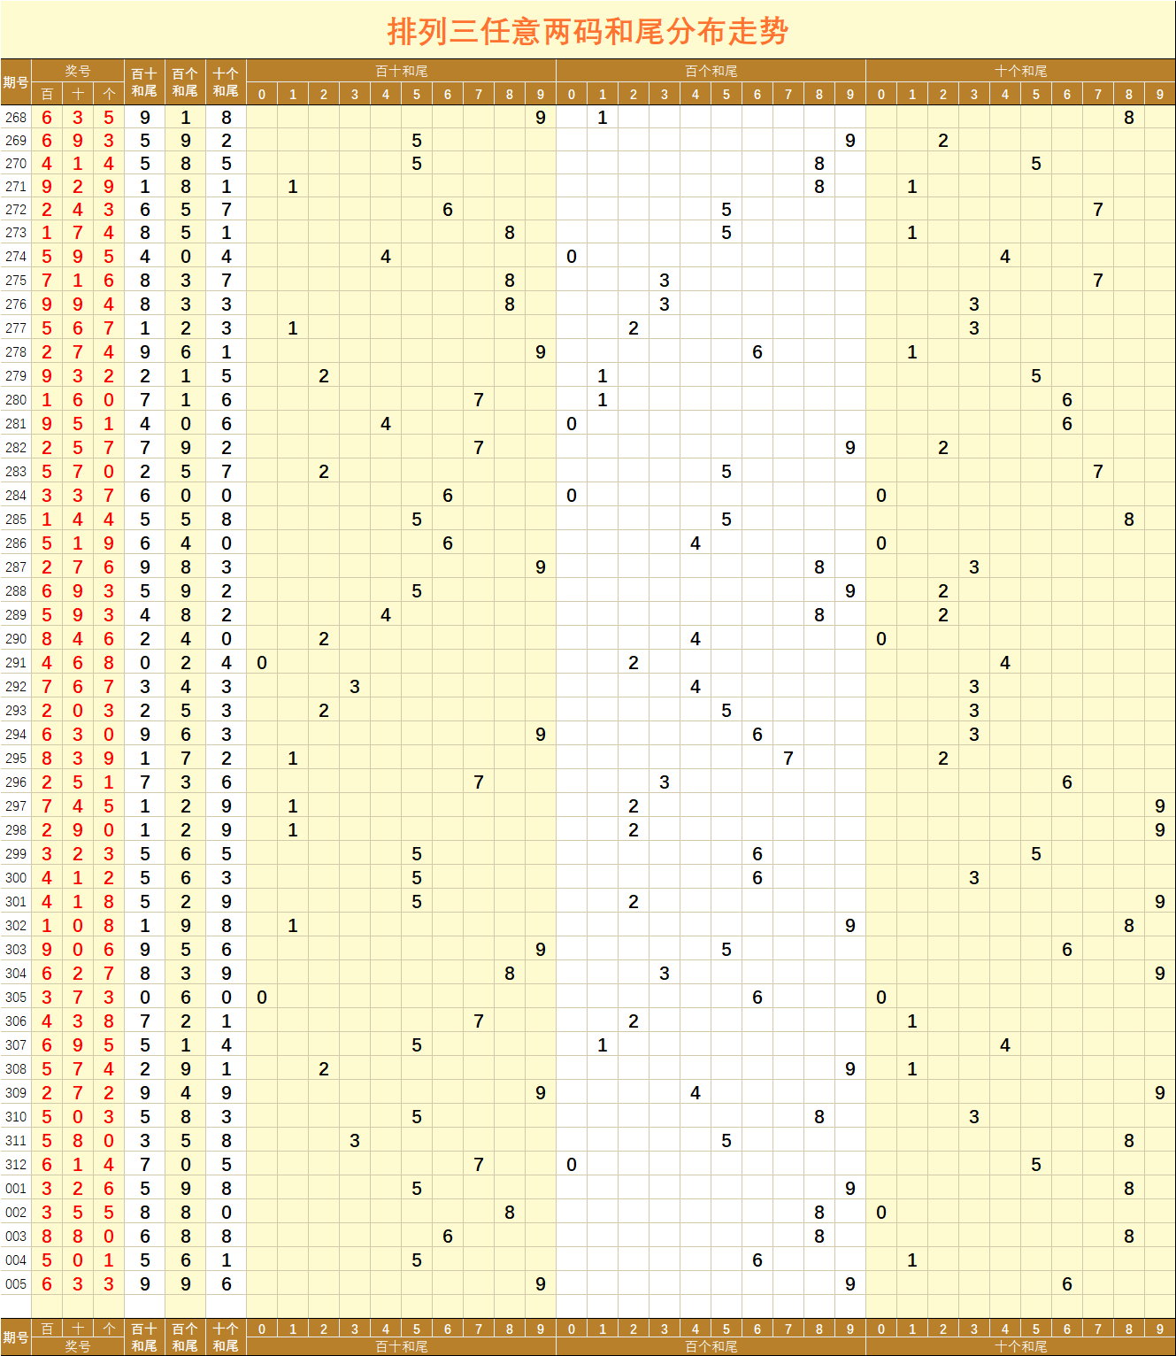Click the red units digit 4 in row 270

click(x=109, y=164)
